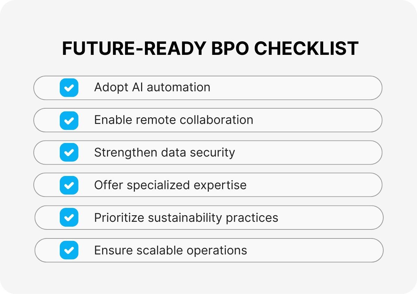The width and height of the screenshot is (417, 294).
Task: Select the 'Offer specialized expertise' text
Action: (170, 185)
